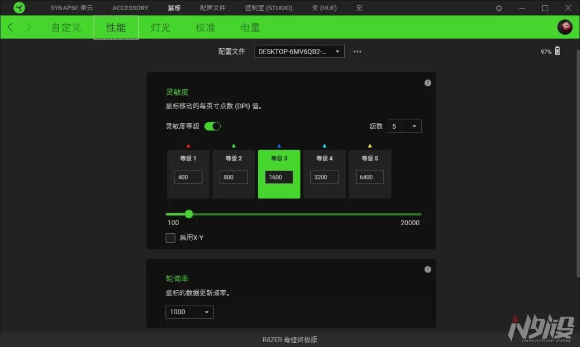Screen dimensions: 580x347
Task: Click the vertical scrollbar on the right
Action: pos(578,163)
